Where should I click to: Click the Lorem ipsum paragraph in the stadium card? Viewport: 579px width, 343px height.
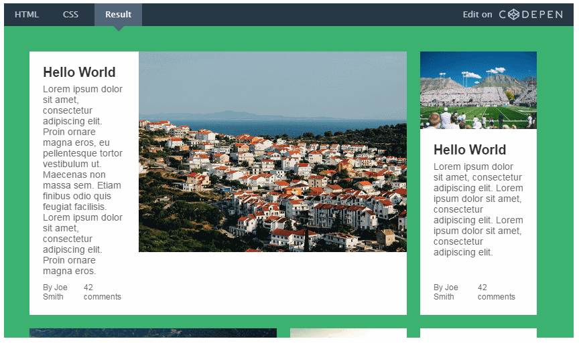tap(478, 210)
